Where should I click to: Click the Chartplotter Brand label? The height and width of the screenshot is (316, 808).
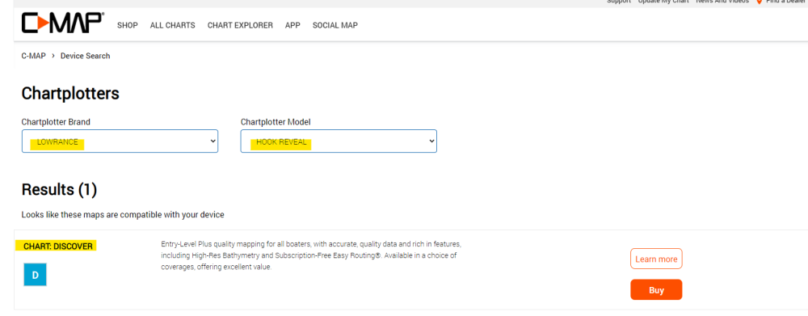coord(56,122)
